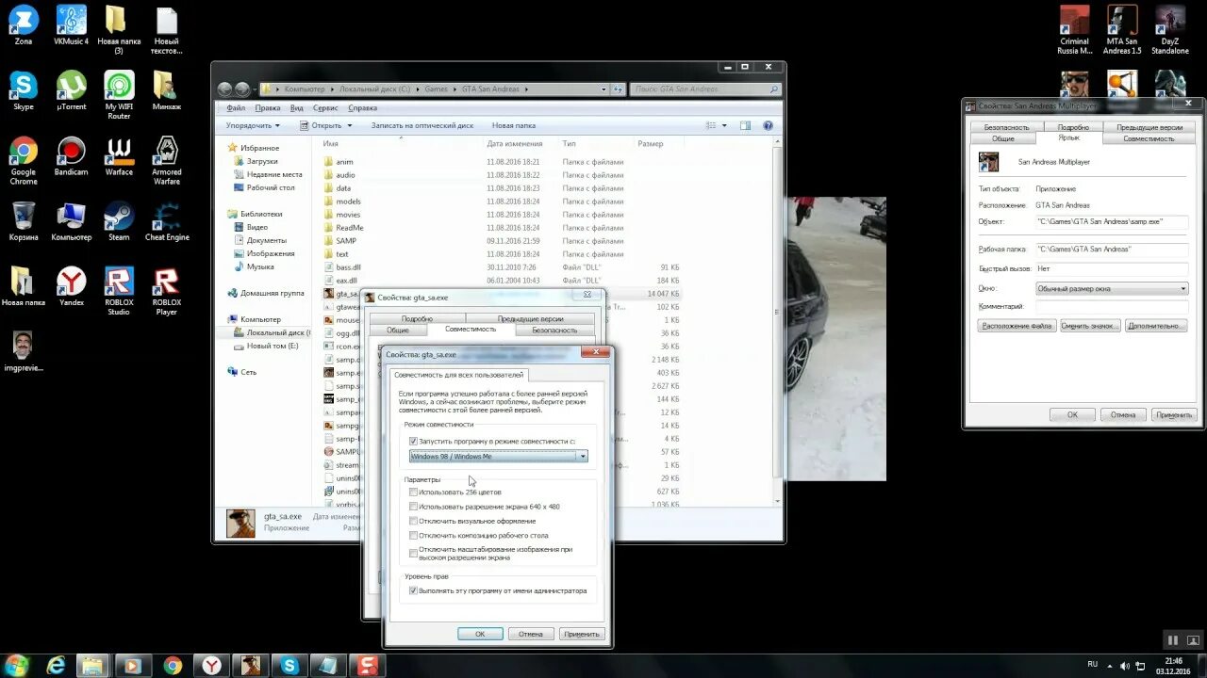Viewport: 1207px width, 678px height.
Task: Click the Explorer search box
Action: point(706,89)
